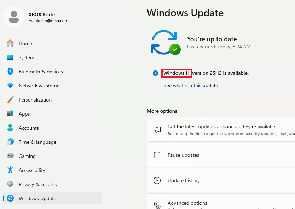Click the Bluetooth icon in sidebar

click(x=10, y=72)
